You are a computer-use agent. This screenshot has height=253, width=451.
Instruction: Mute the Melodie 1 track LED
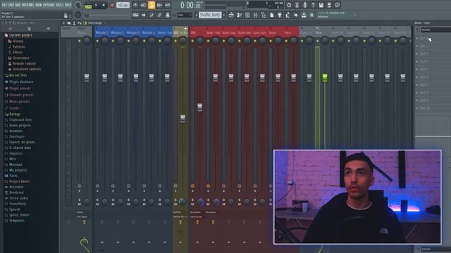(x=97, y=41)
